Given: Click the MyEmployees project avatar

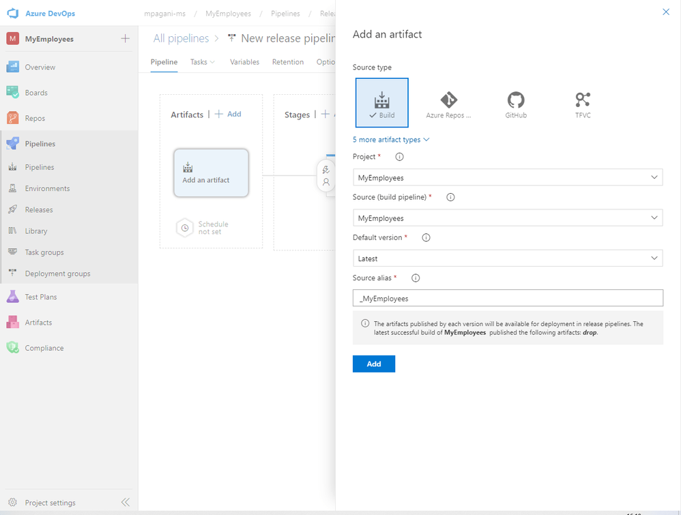Looking at the screenshot, I should point(12,39).
